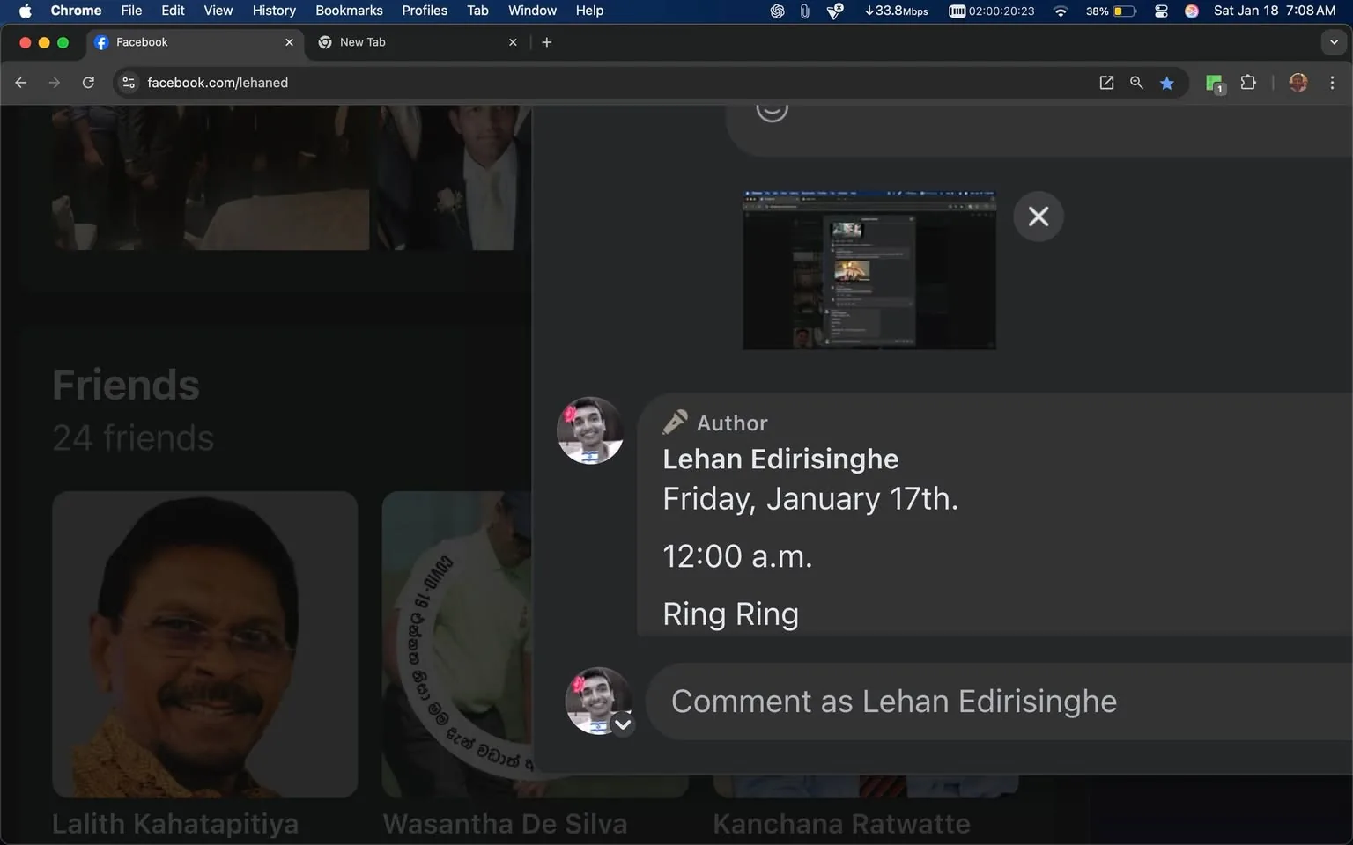Reload the Facebook page
Screen dimensions: 1353x845
coord(88,82)
